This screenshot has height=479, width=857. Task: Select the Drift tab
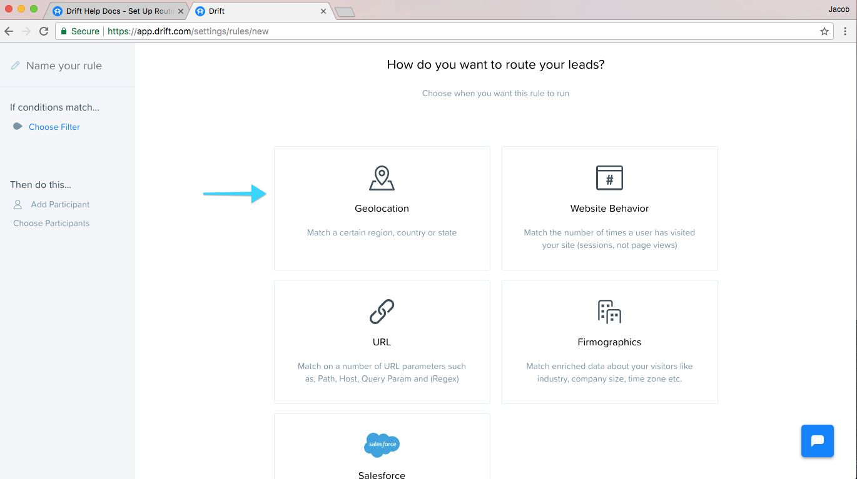coord(261,11)
